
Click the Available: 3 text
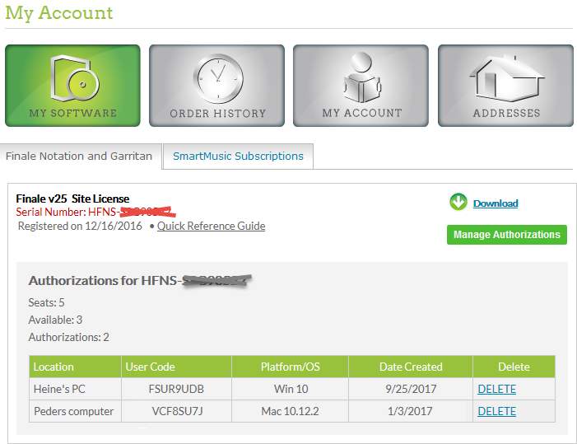[x=55, y=320]
